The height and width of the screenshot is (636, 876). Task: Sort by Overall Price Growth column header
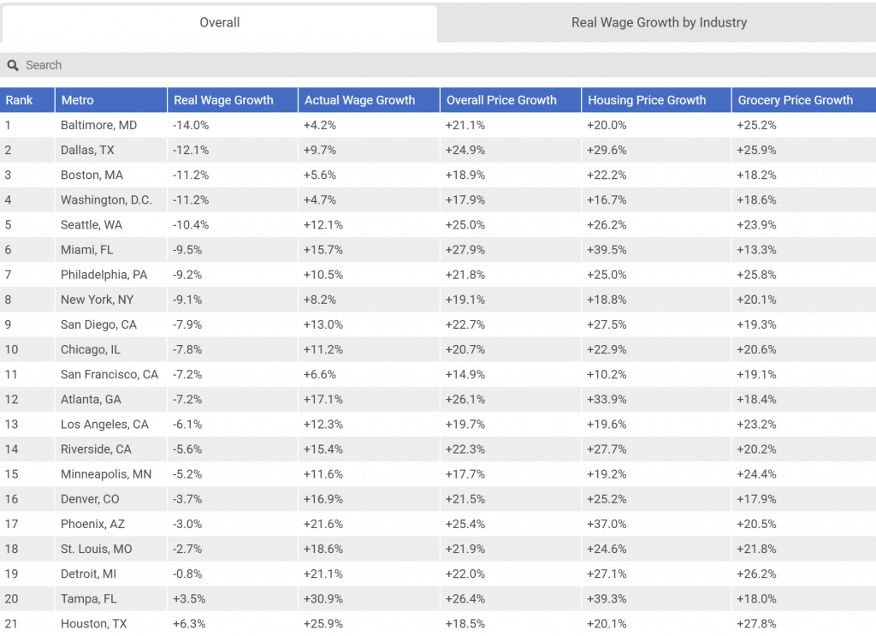point(501,100)
